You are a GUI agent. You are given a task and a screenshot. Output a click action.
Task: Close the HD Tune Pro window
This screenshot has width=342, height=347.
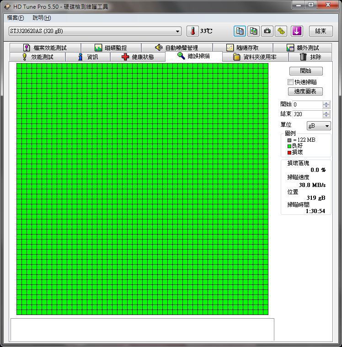point(328,5)
